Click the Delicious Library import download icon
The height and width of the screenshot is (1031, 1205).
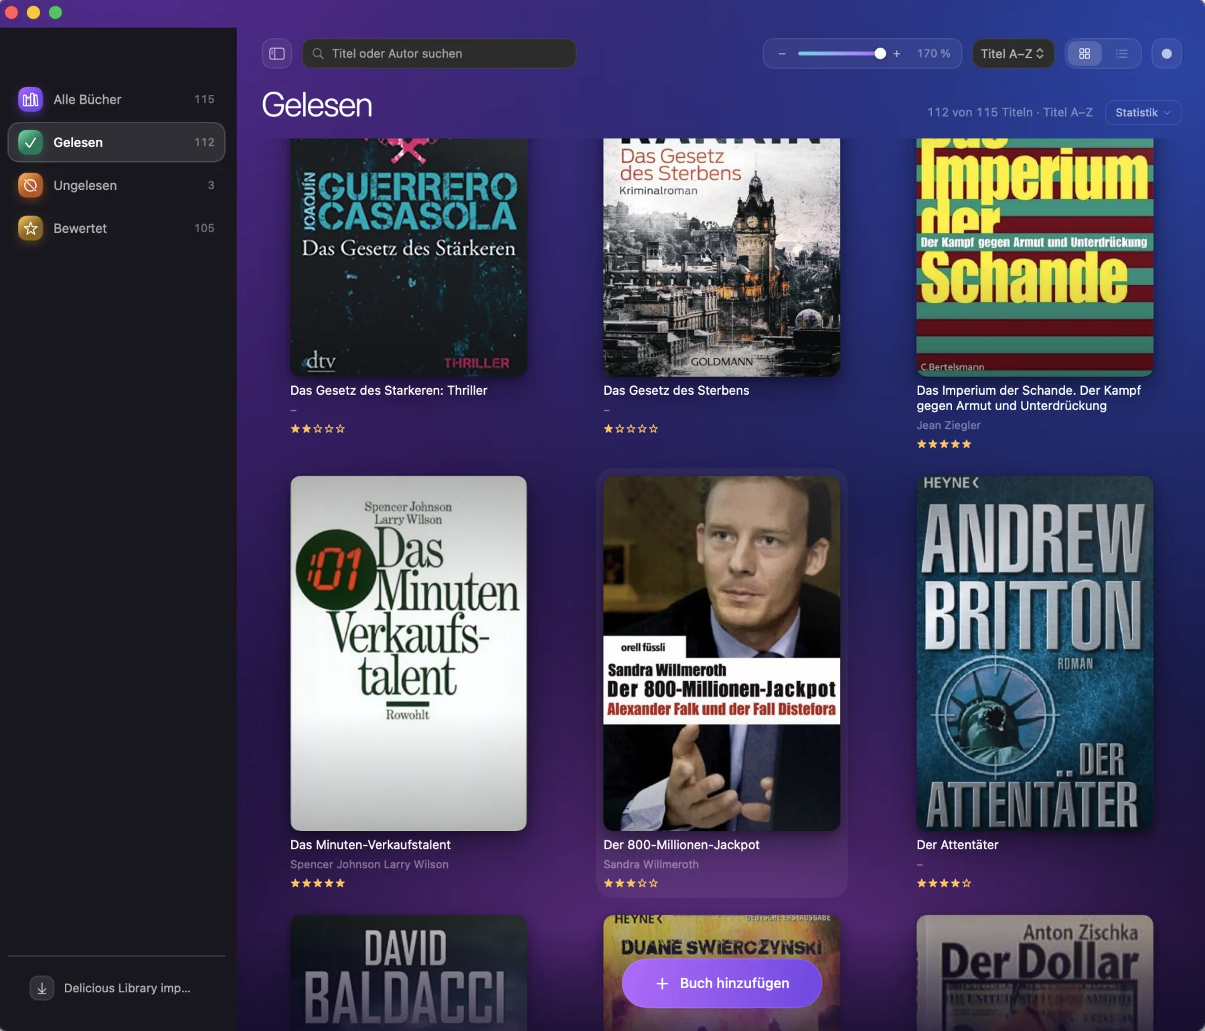(x=42, y=988)
